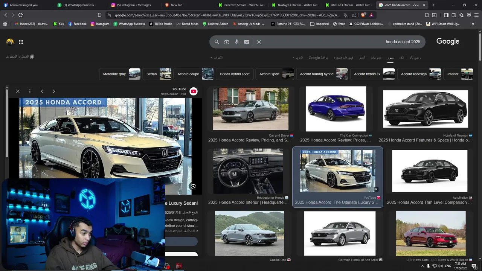Switch to the All results tab
Screen dimensions: 482x271
[x=402, y=58]
